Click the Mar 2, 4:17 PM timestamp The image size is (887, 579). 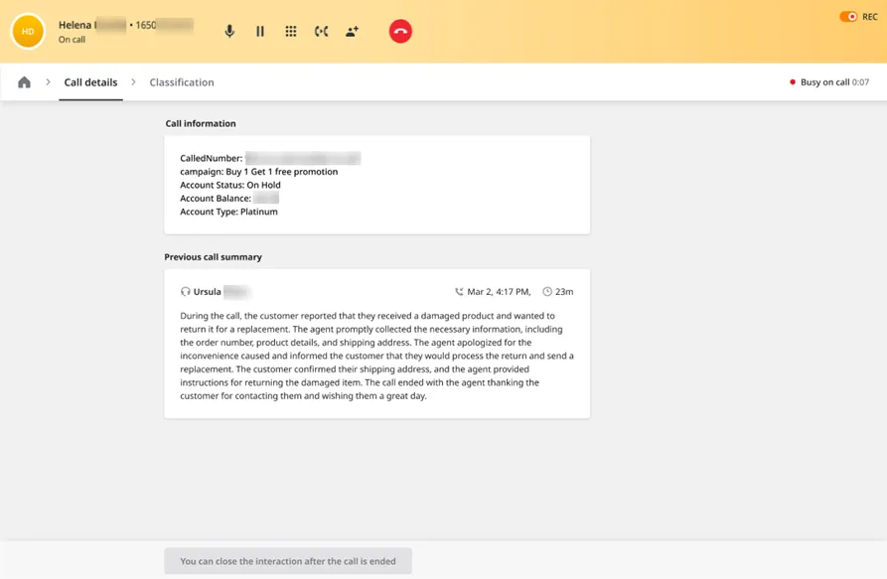[499, 292]
